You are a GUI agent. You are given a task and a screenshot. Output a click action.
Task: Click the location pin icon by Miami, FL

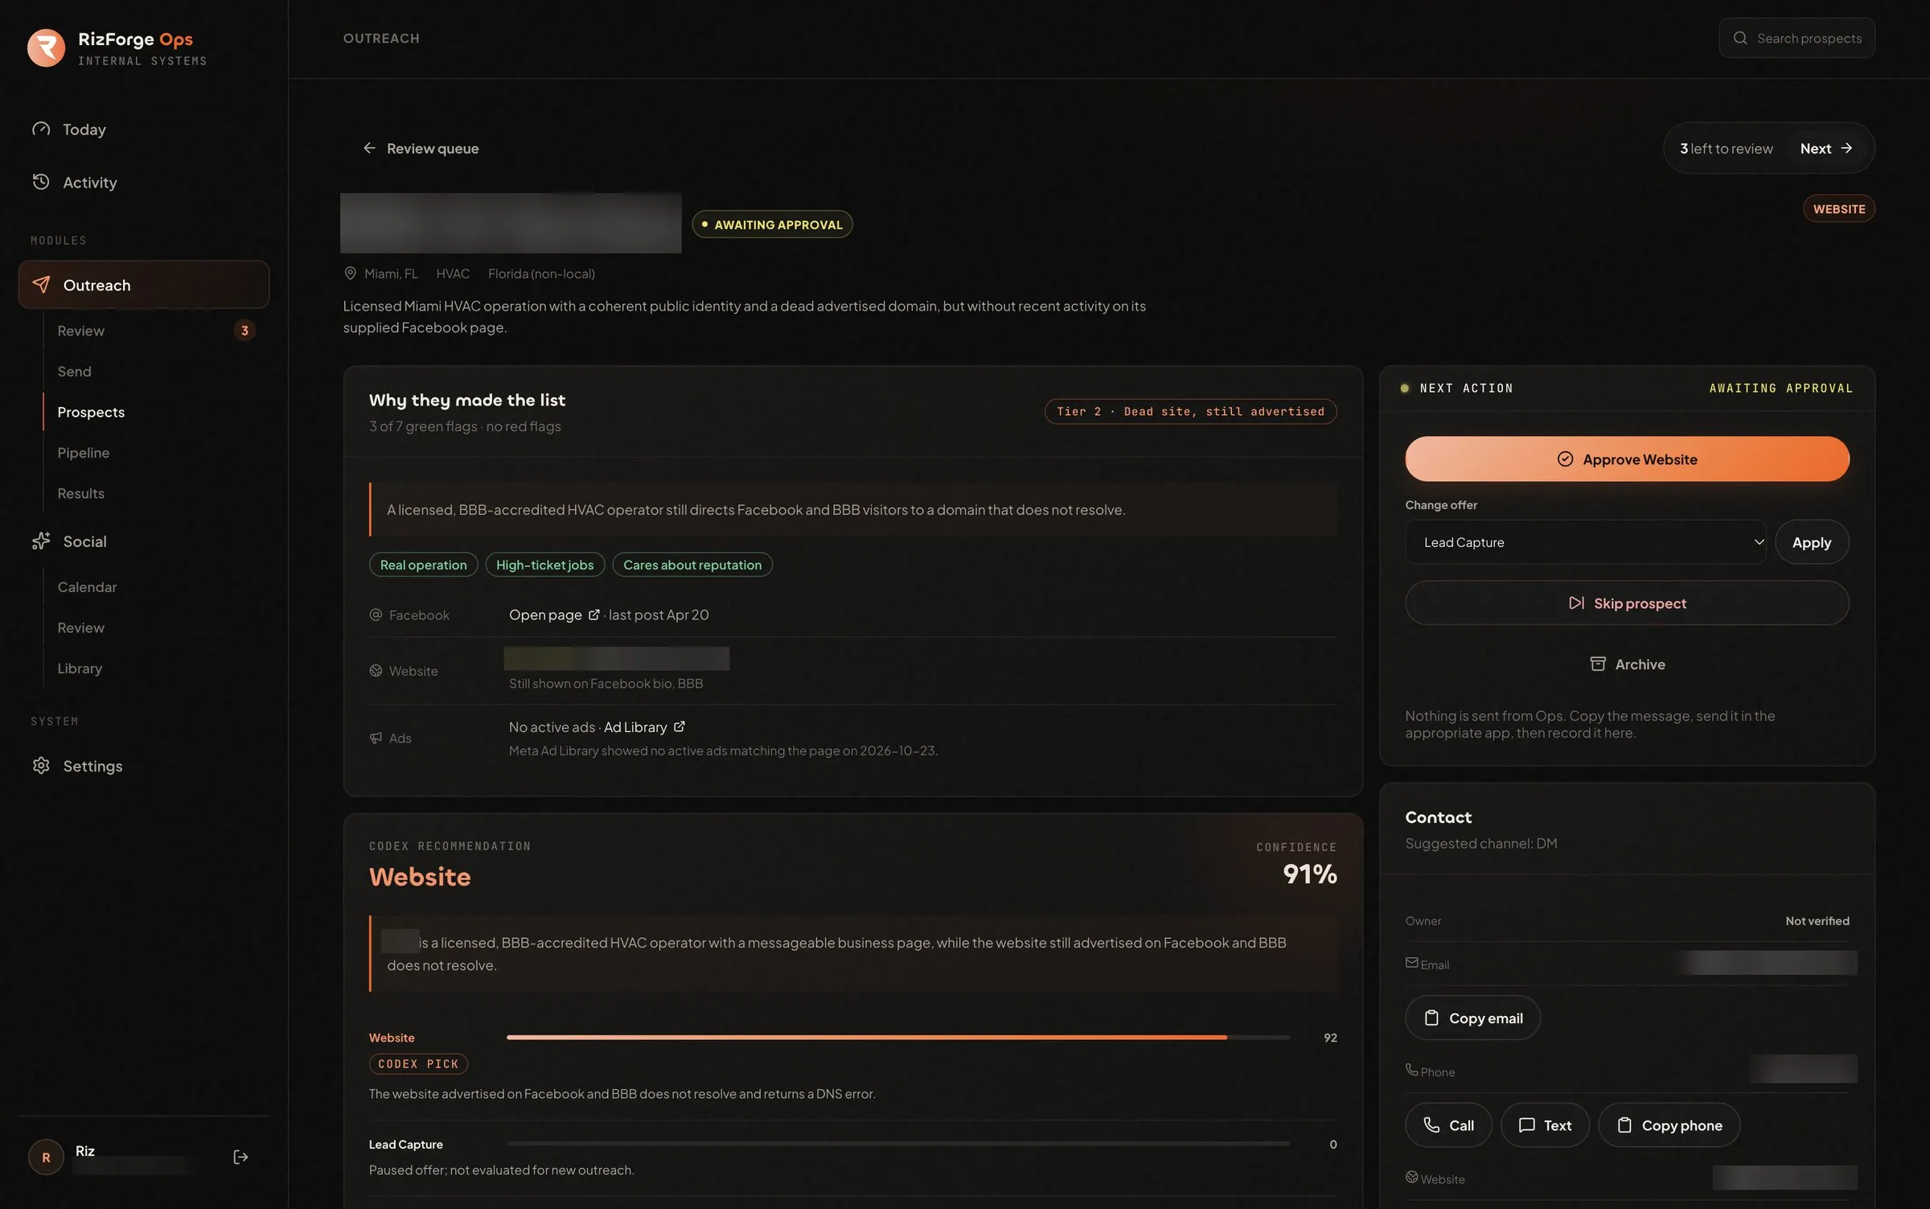[x=350, y=273]
